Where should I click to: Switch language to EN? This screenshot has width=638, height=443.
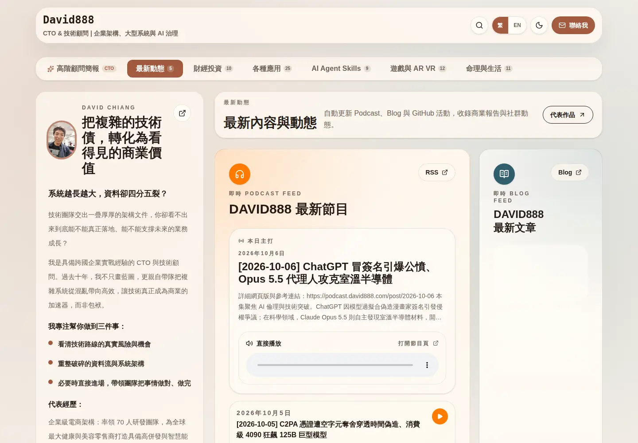point(517,25)
